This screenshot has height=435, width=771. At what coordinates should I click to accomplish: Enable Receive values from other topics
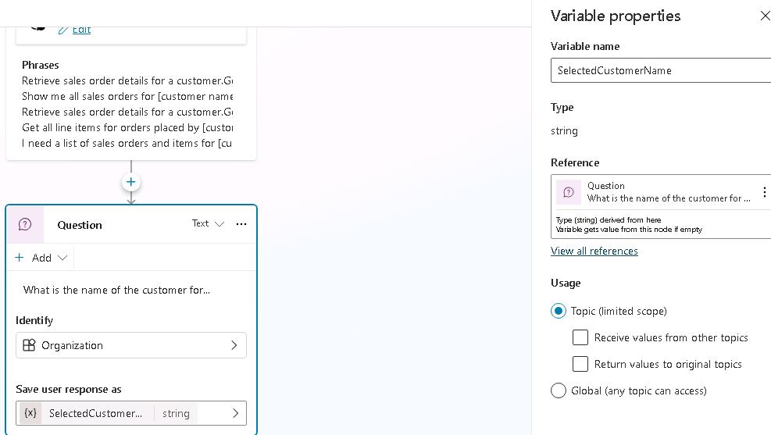580,337
